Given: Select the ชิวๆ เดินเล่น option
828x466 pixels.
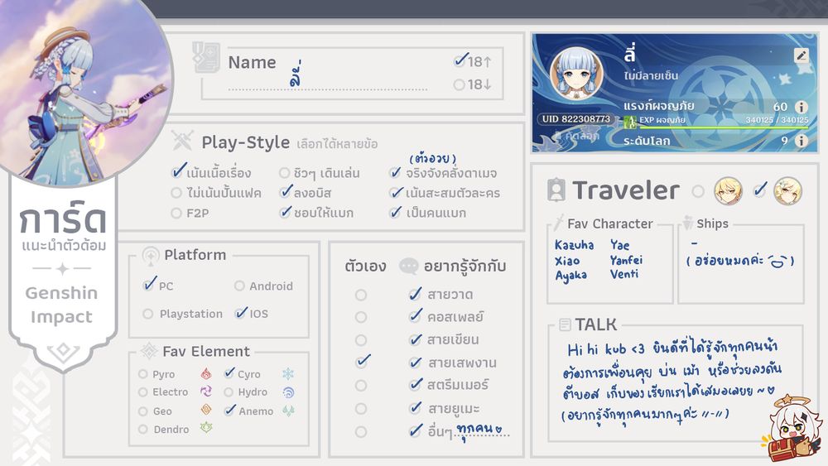Looking at the screenshot, I should pyautogui.click(x=285, y=173).
